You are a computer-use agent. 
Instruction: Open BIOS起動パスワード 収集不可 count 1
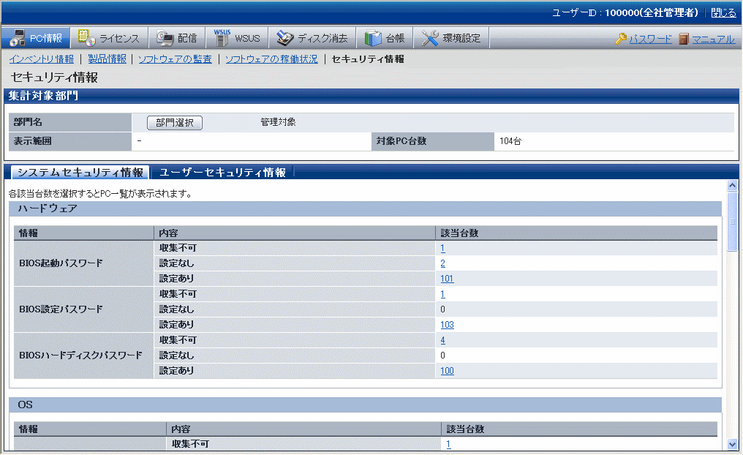442,248
